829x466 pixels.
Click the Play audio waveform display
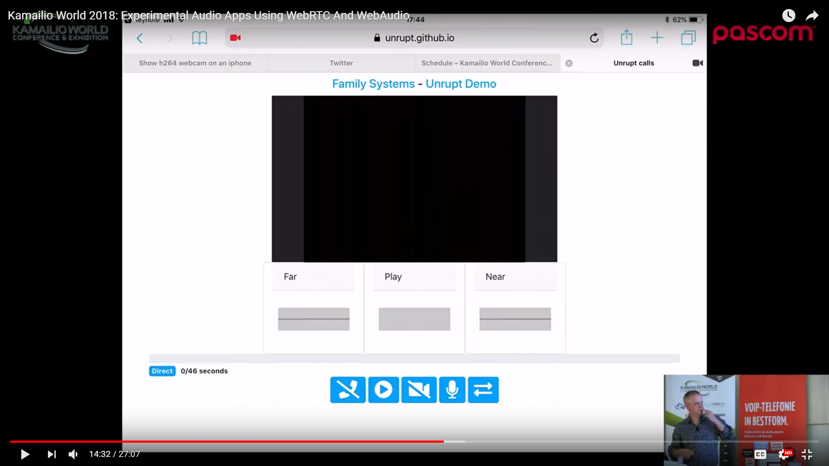tap(414, 319)
